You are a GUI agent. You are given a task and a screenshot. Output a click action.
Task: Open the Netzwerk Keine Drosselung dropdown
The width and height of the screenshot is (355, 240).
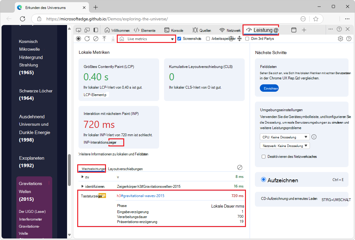pyautogui.click(x=285, y=145)
